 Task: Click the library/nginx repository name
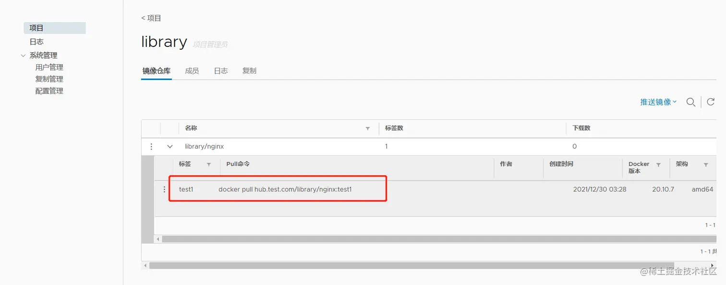205,147
